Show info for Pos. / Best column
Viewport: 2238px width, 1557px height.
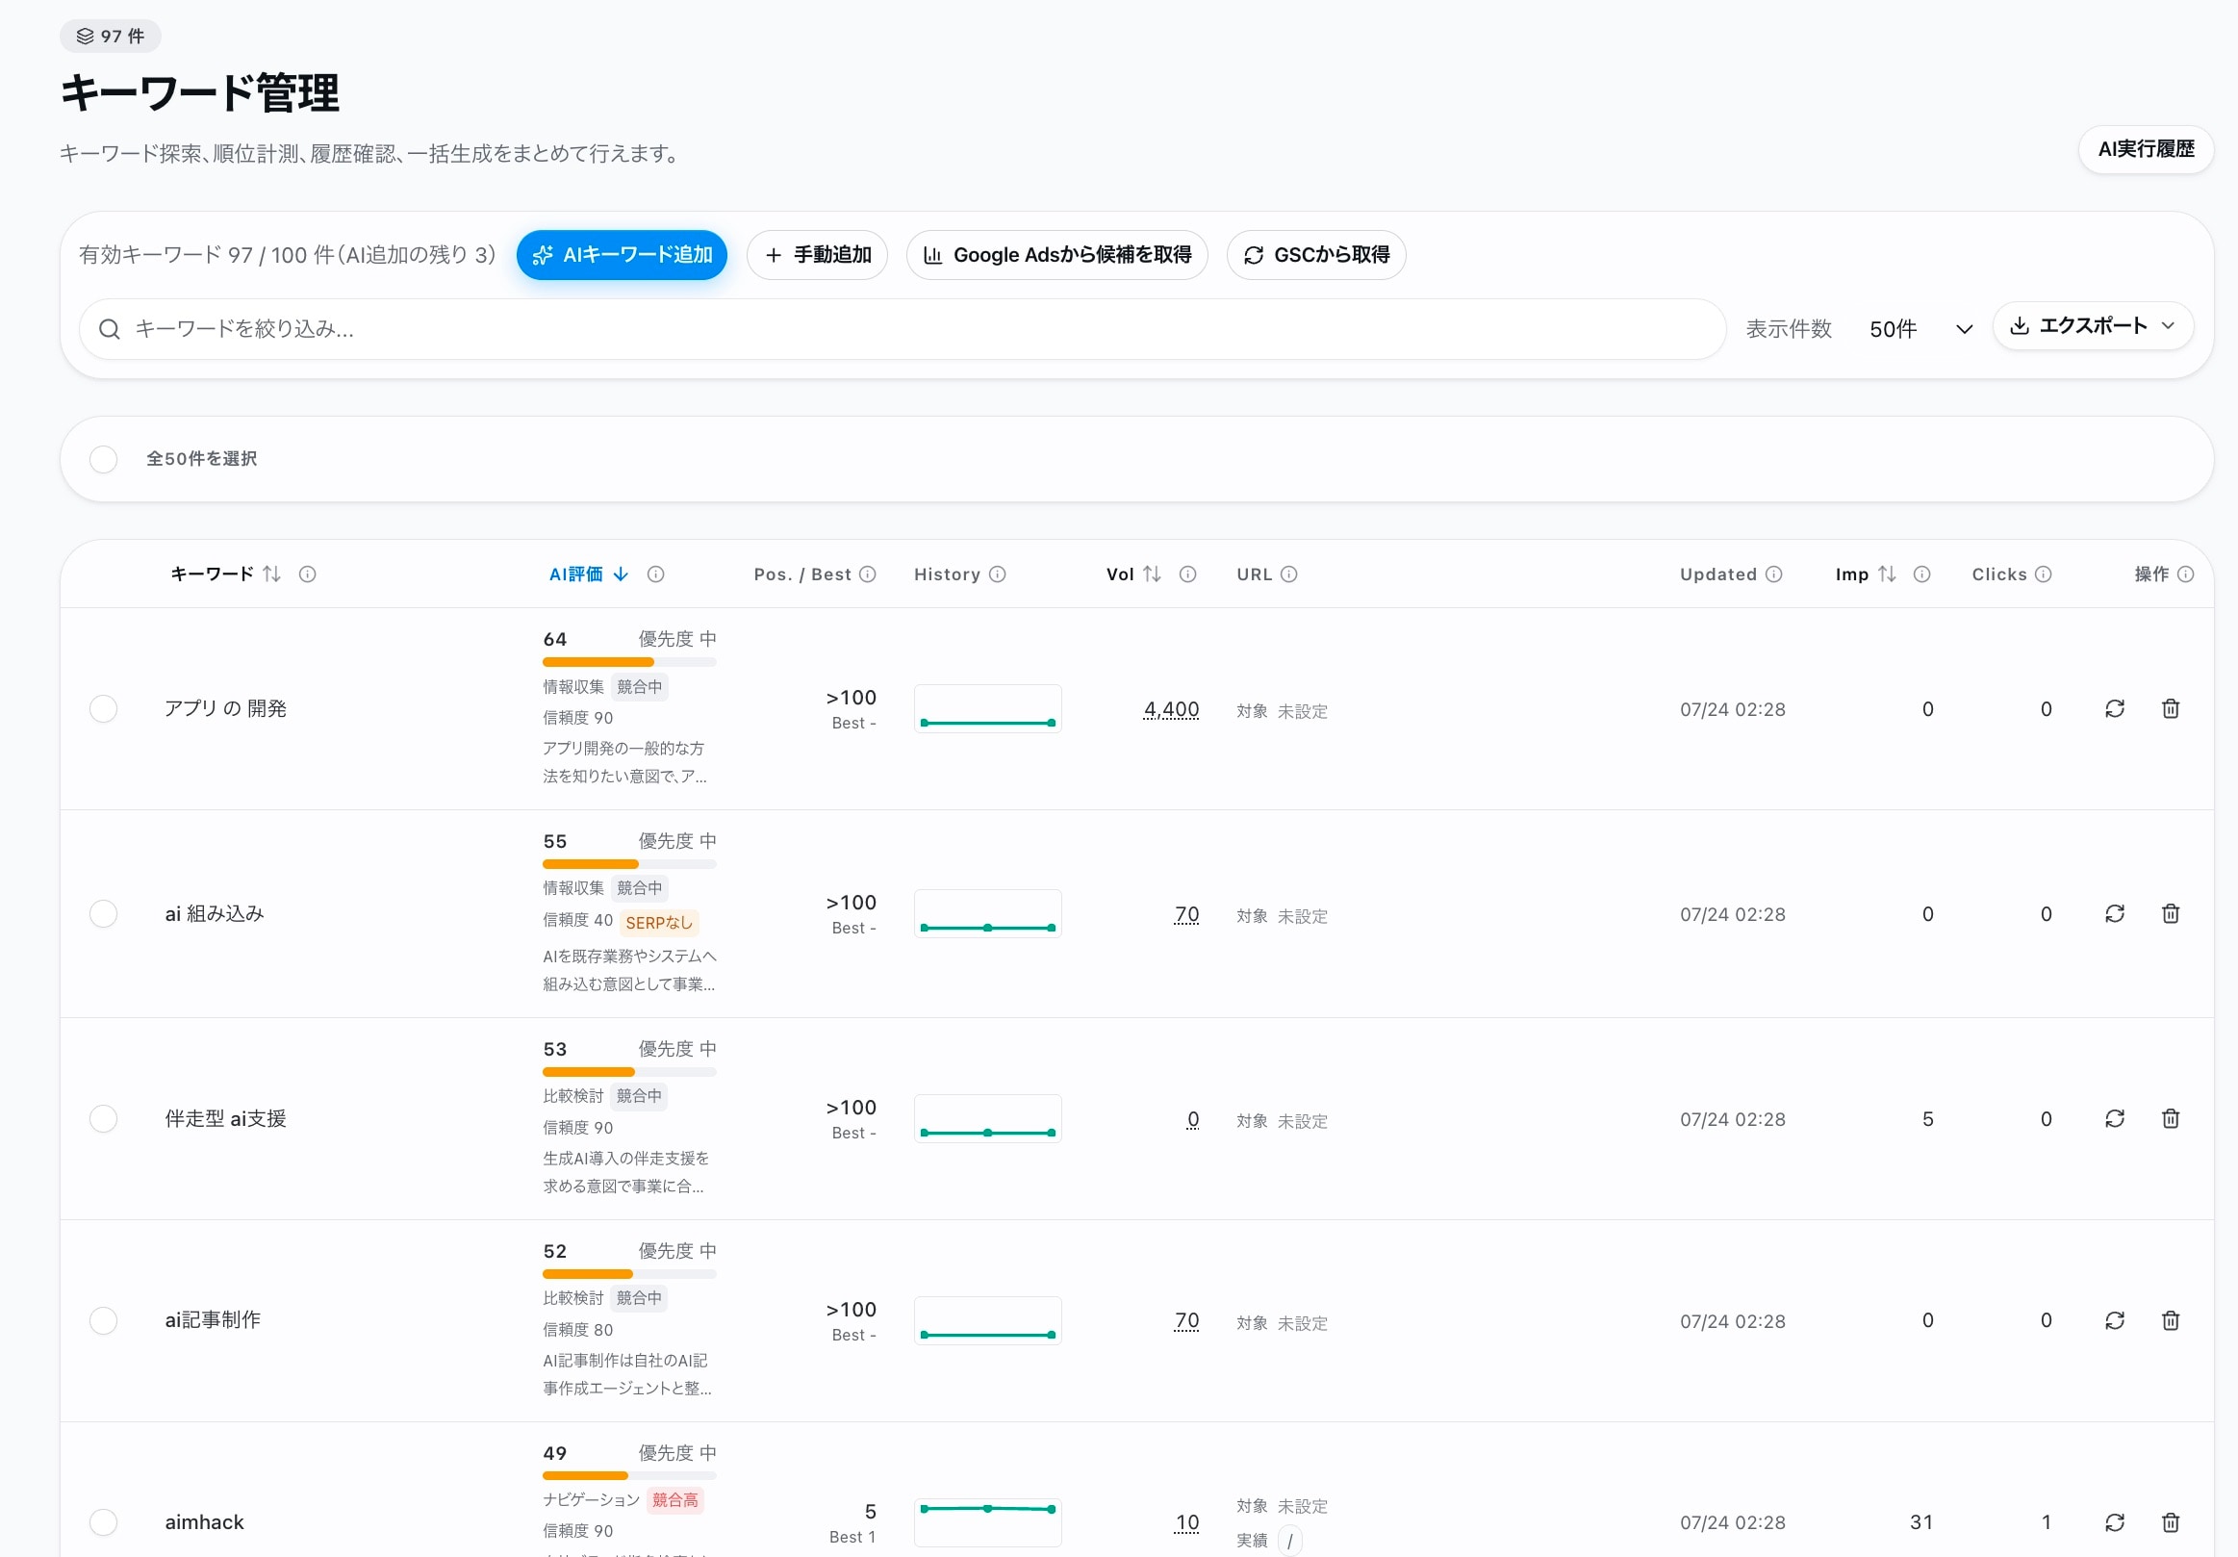point(868,574)
